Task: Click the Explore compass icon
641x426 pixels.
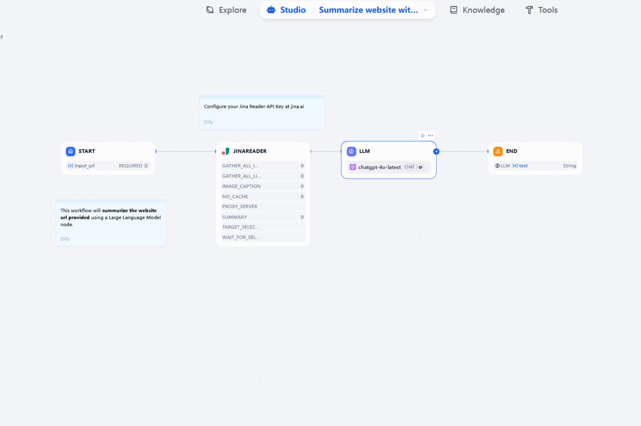Action: point(209,9)
